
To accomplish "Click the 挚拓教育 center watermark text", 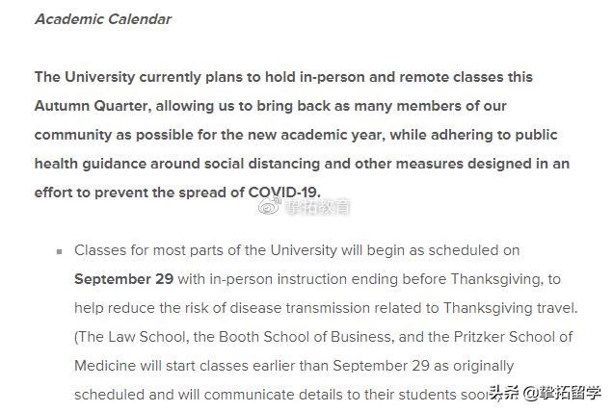I will (x=318, y=206).
